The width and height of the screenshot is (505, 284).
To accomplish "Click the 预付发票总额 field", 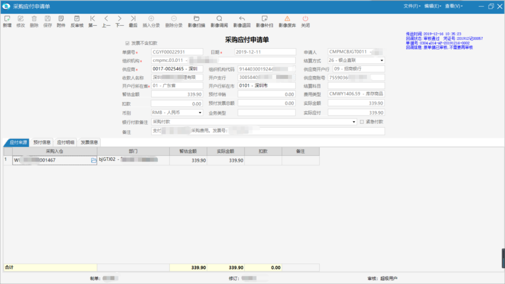I will pyautogui.click(x=267, y=103).
